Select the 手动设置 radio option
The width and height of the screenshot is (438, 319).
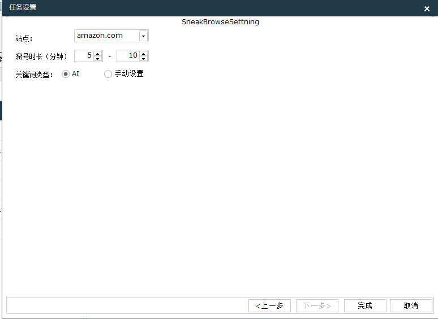point(108,74)
